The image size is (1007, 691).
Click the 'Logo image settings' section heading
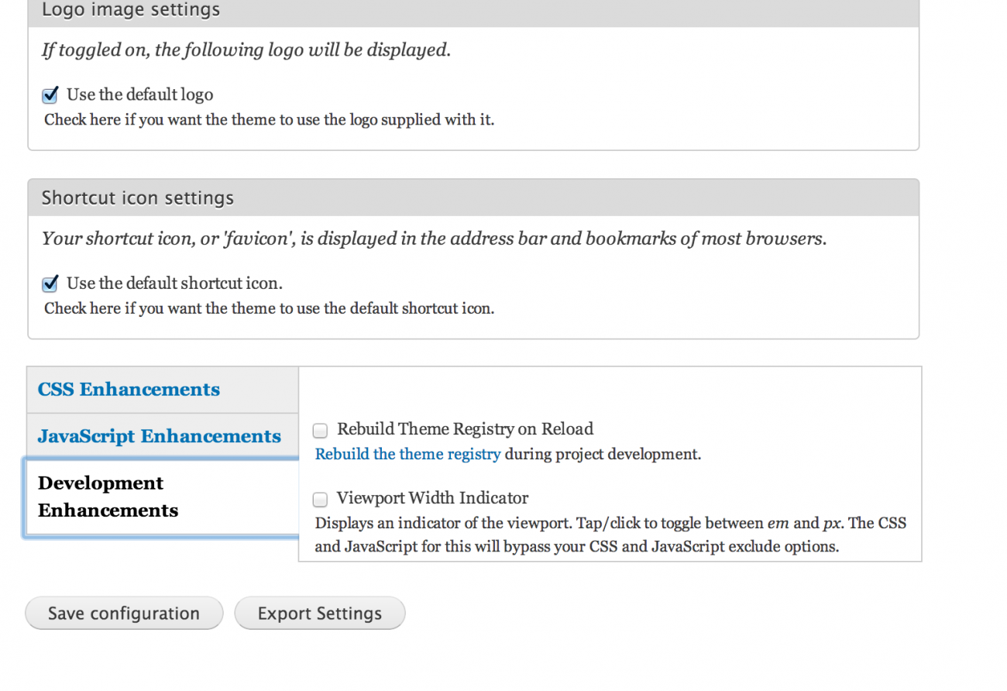tap(131, 10)
